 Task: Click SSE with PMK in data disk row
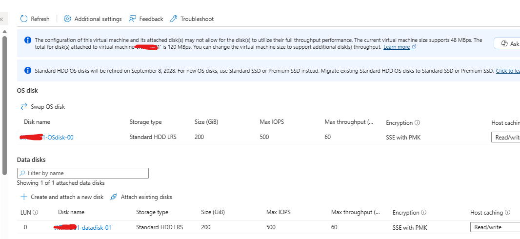click(x=410, y=228)
